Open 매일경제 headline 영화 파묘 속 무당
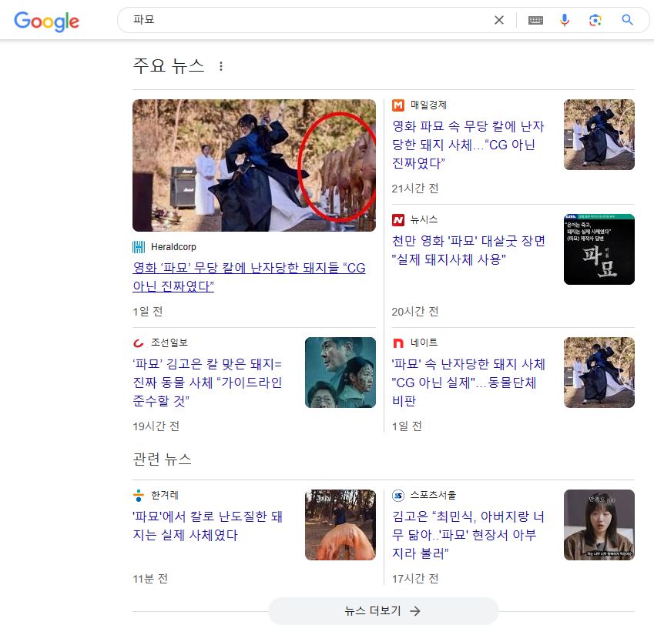Image resolution: width=654 pixels, height=635 pixels. (x=468, y=145)
